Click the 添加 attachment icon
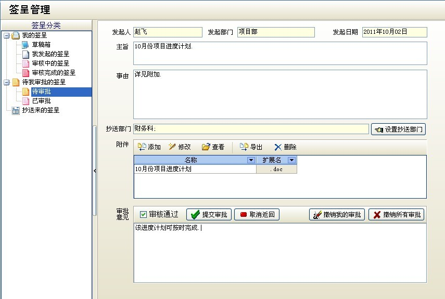The width and height of the screenshot is (445, 299). pos(142,147)
